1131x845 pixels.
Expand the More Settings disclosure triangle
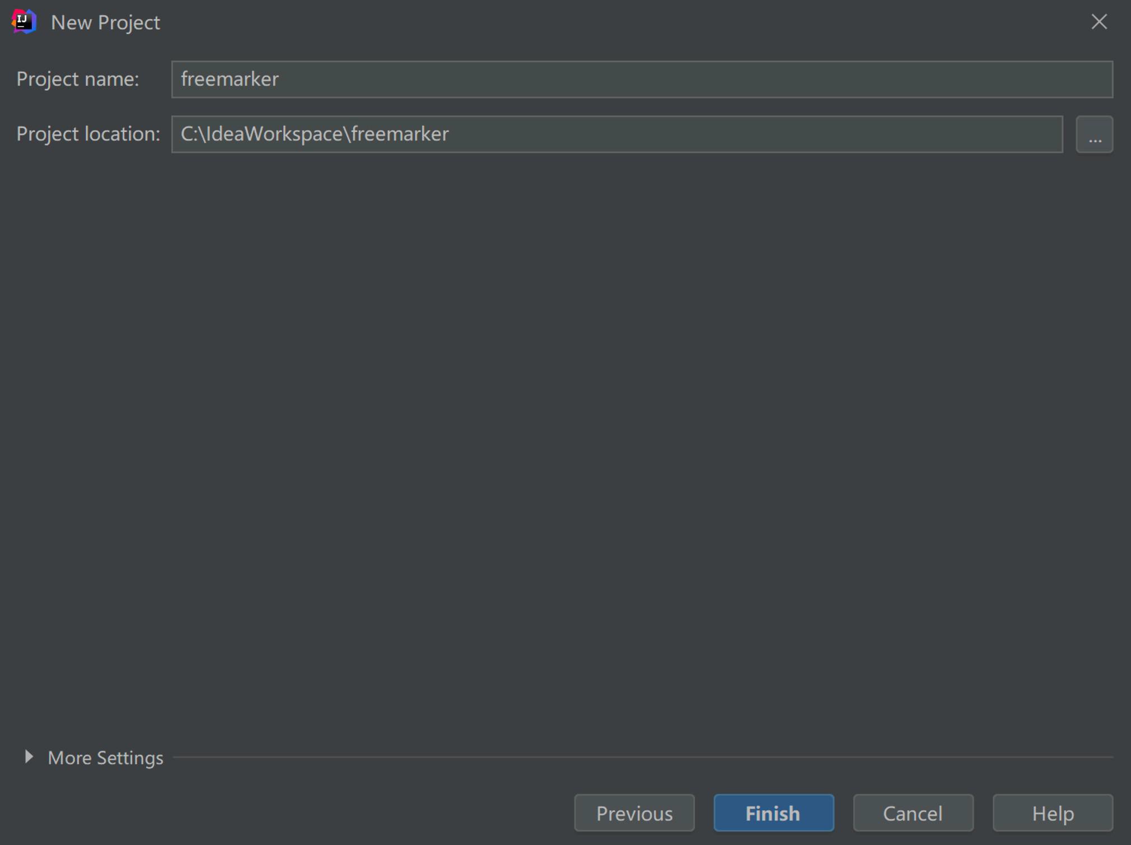coord(29,757)
